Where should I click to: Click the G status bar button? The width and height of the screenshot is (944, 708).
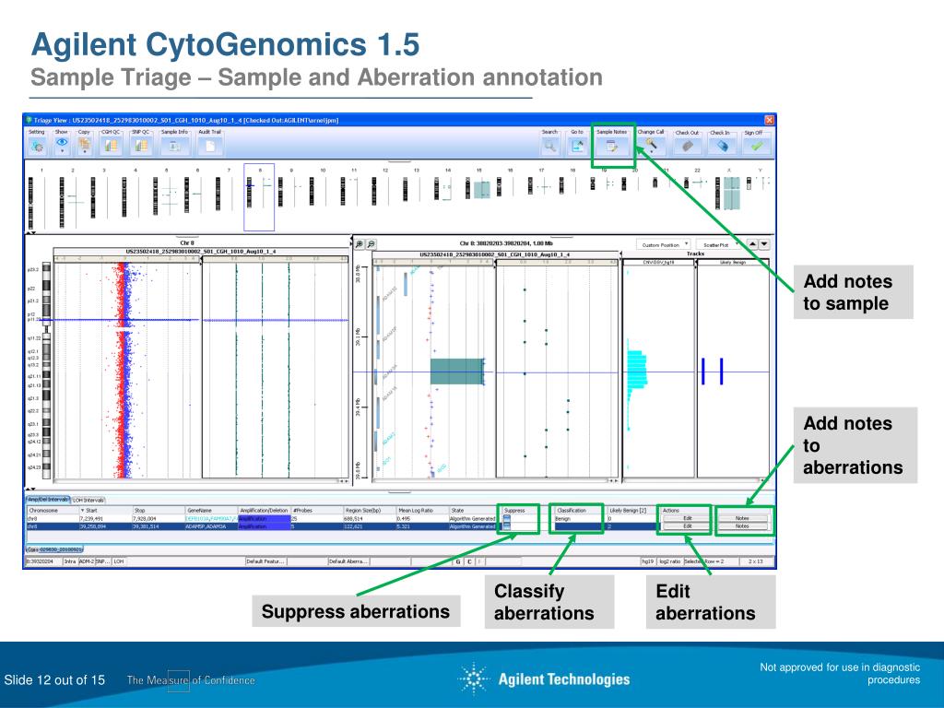[x=457, y=561]
